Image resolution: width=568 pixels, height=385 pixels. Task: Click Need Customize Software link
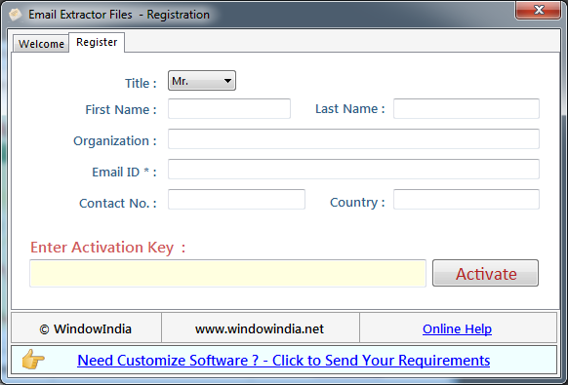tap(284, 361)
